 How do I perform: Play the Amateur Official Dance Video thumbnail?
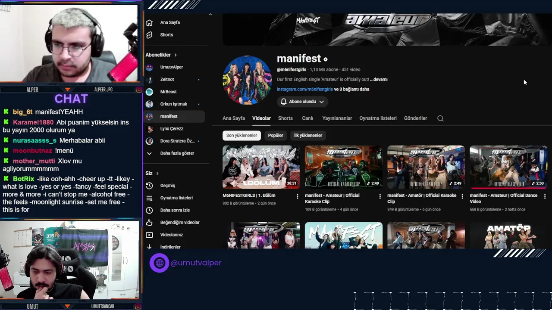pos(508,167)
